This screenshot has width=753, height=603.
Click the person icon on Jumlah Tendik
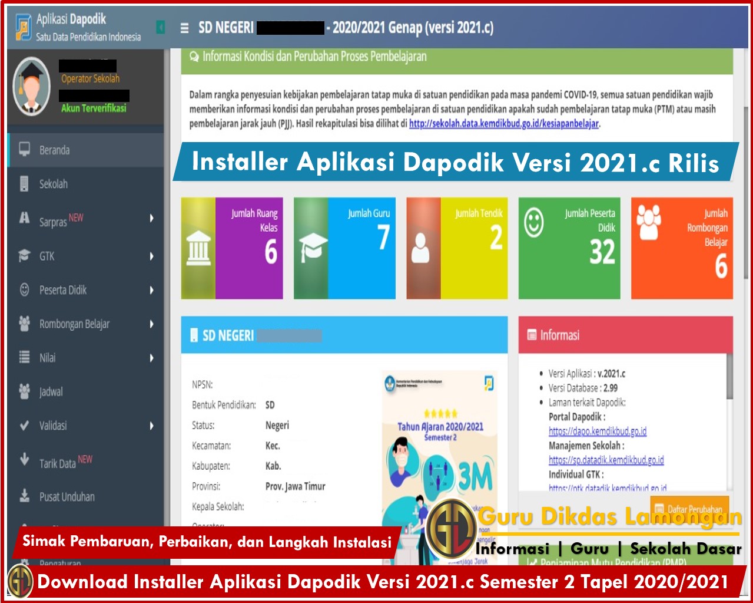420,248
